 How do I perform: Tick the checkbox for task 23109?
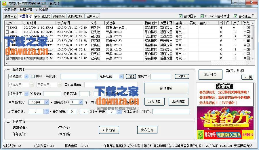[7, 36]
